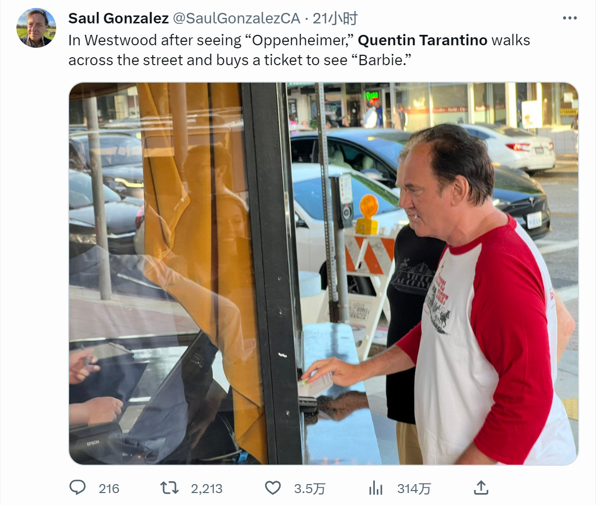Screen dimensions: 602x505
Task: Open the three-dot more options menu
Action: click(x=570, y=18)
